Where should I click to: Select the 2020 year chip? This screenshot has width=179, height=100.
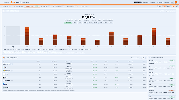[106, 23]
